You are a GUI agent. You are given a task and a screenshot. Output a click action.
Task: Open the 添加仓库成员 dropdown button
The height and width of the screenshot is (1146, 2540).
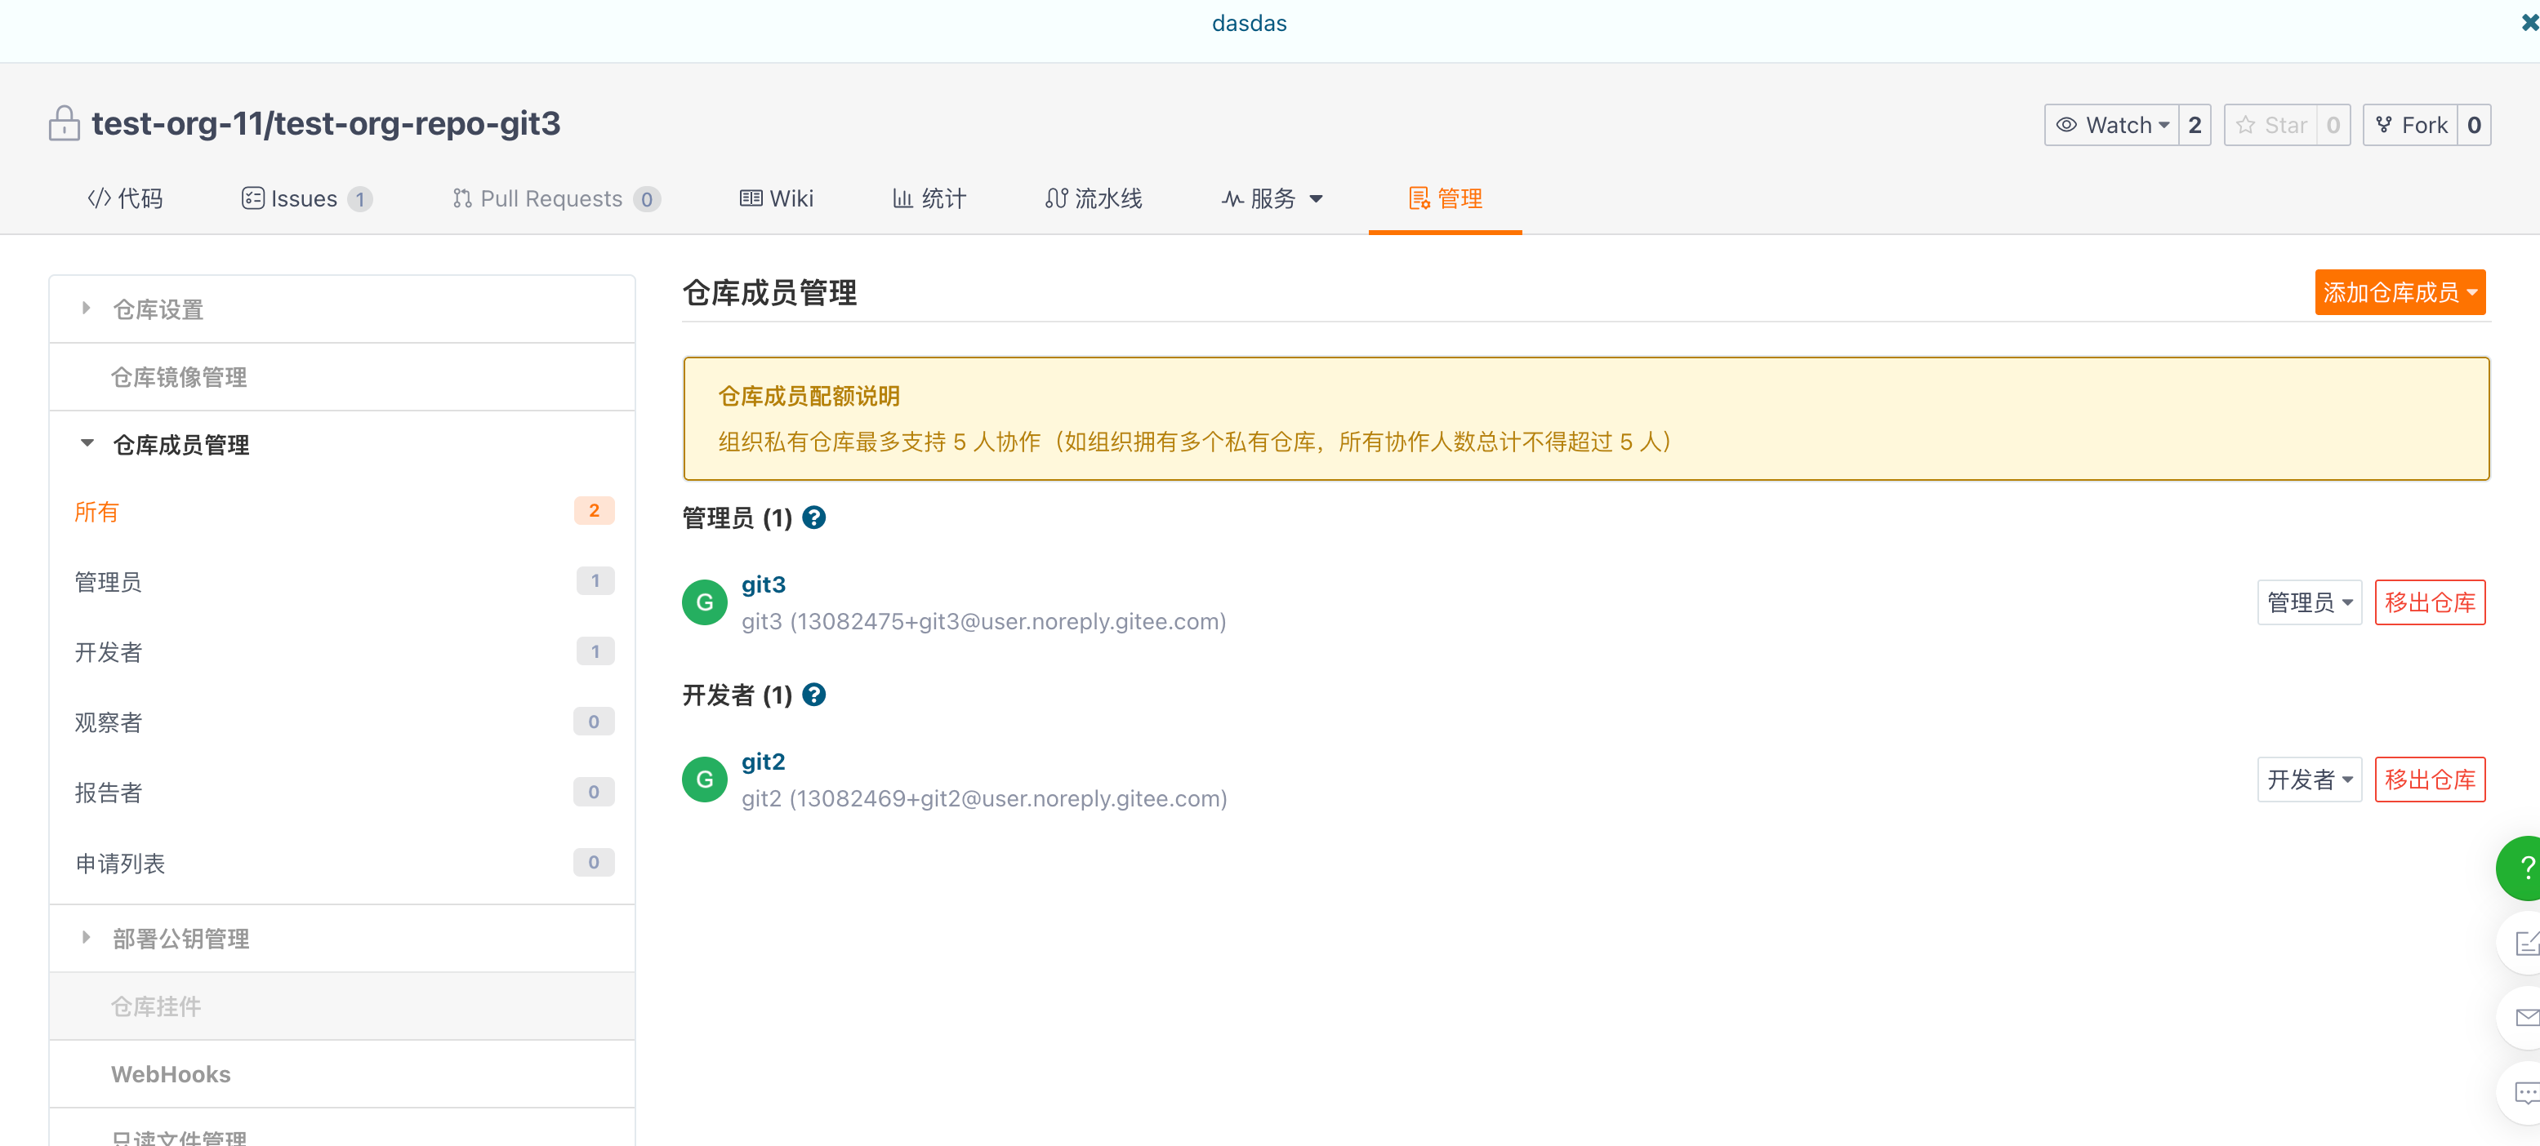2399,291
